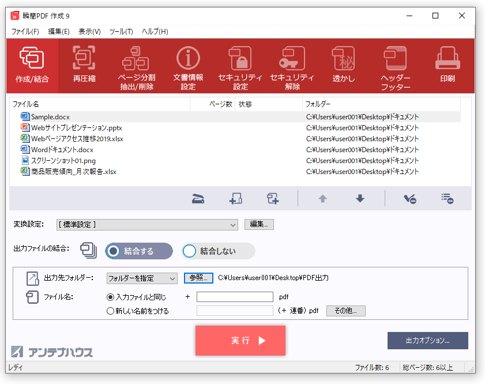
Task: Move selected file down with arrow
Action: click(360, 198)
